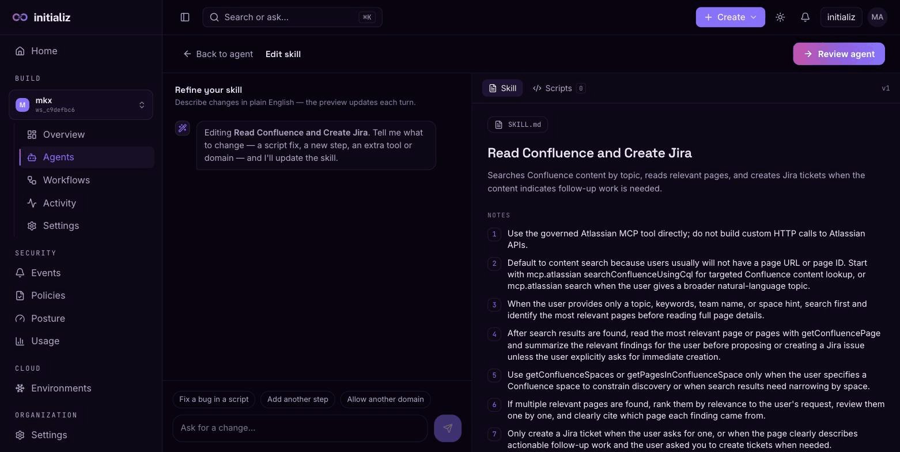Click the Scripts code brackets icon
The image size is (900, 452).
pos(537,88)
